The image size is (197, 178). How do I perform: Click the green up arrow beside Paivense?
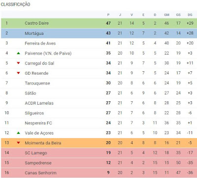19,53
